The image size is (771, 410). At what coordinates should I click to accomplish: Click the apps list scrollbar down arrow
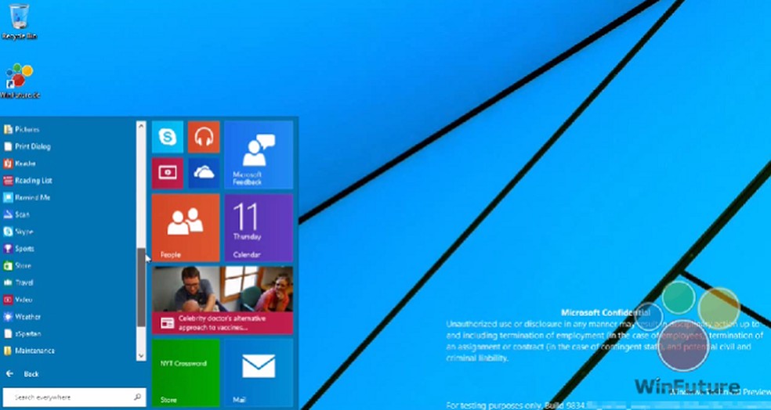(x=141, y=356)
